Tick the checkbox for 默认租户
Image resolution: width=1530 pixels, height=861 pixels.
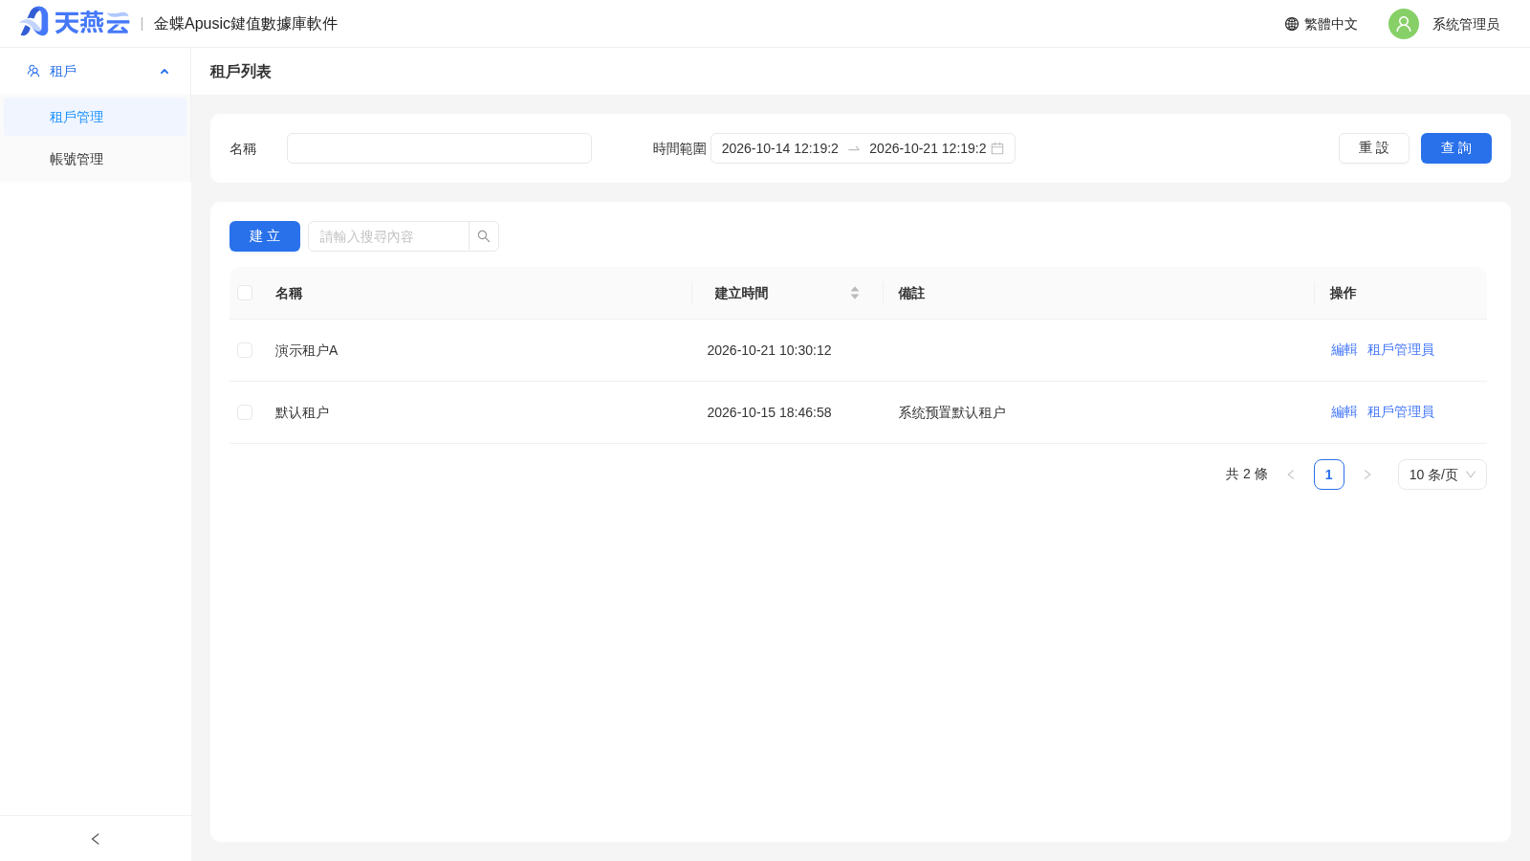[x=245, y=412]
